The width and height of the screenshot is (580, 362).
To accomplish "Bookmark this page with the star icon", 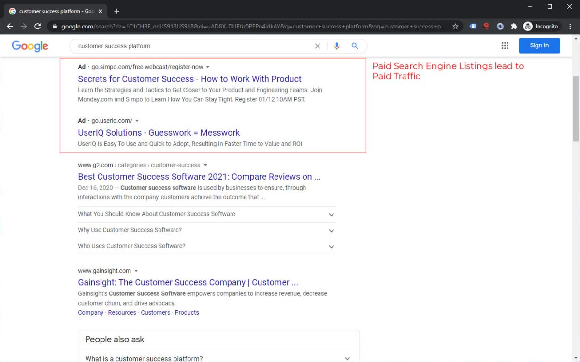I will click(455, 27).
